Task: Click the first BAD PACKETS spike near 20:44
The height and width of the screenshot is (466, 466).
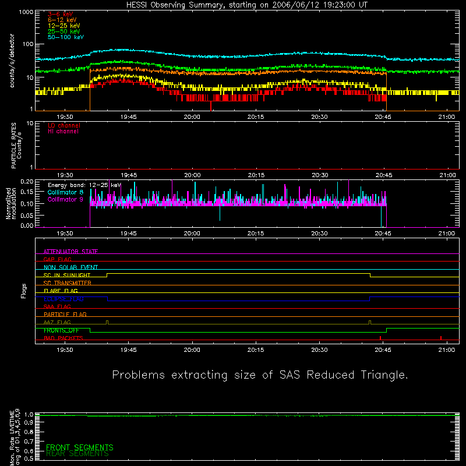Action: [380, 338]
